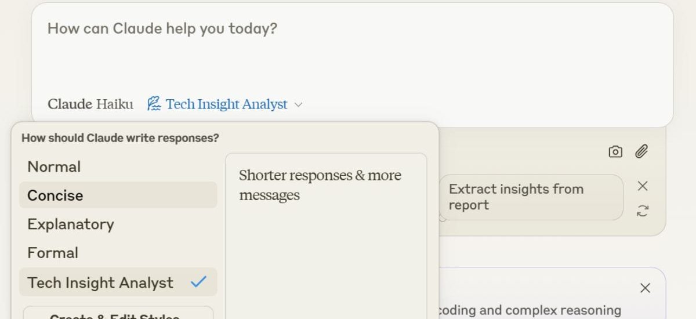Click the blue checkmark beside Tech Insight Analyst
Viewport: 696px width, 319px height.
(198, 282)
